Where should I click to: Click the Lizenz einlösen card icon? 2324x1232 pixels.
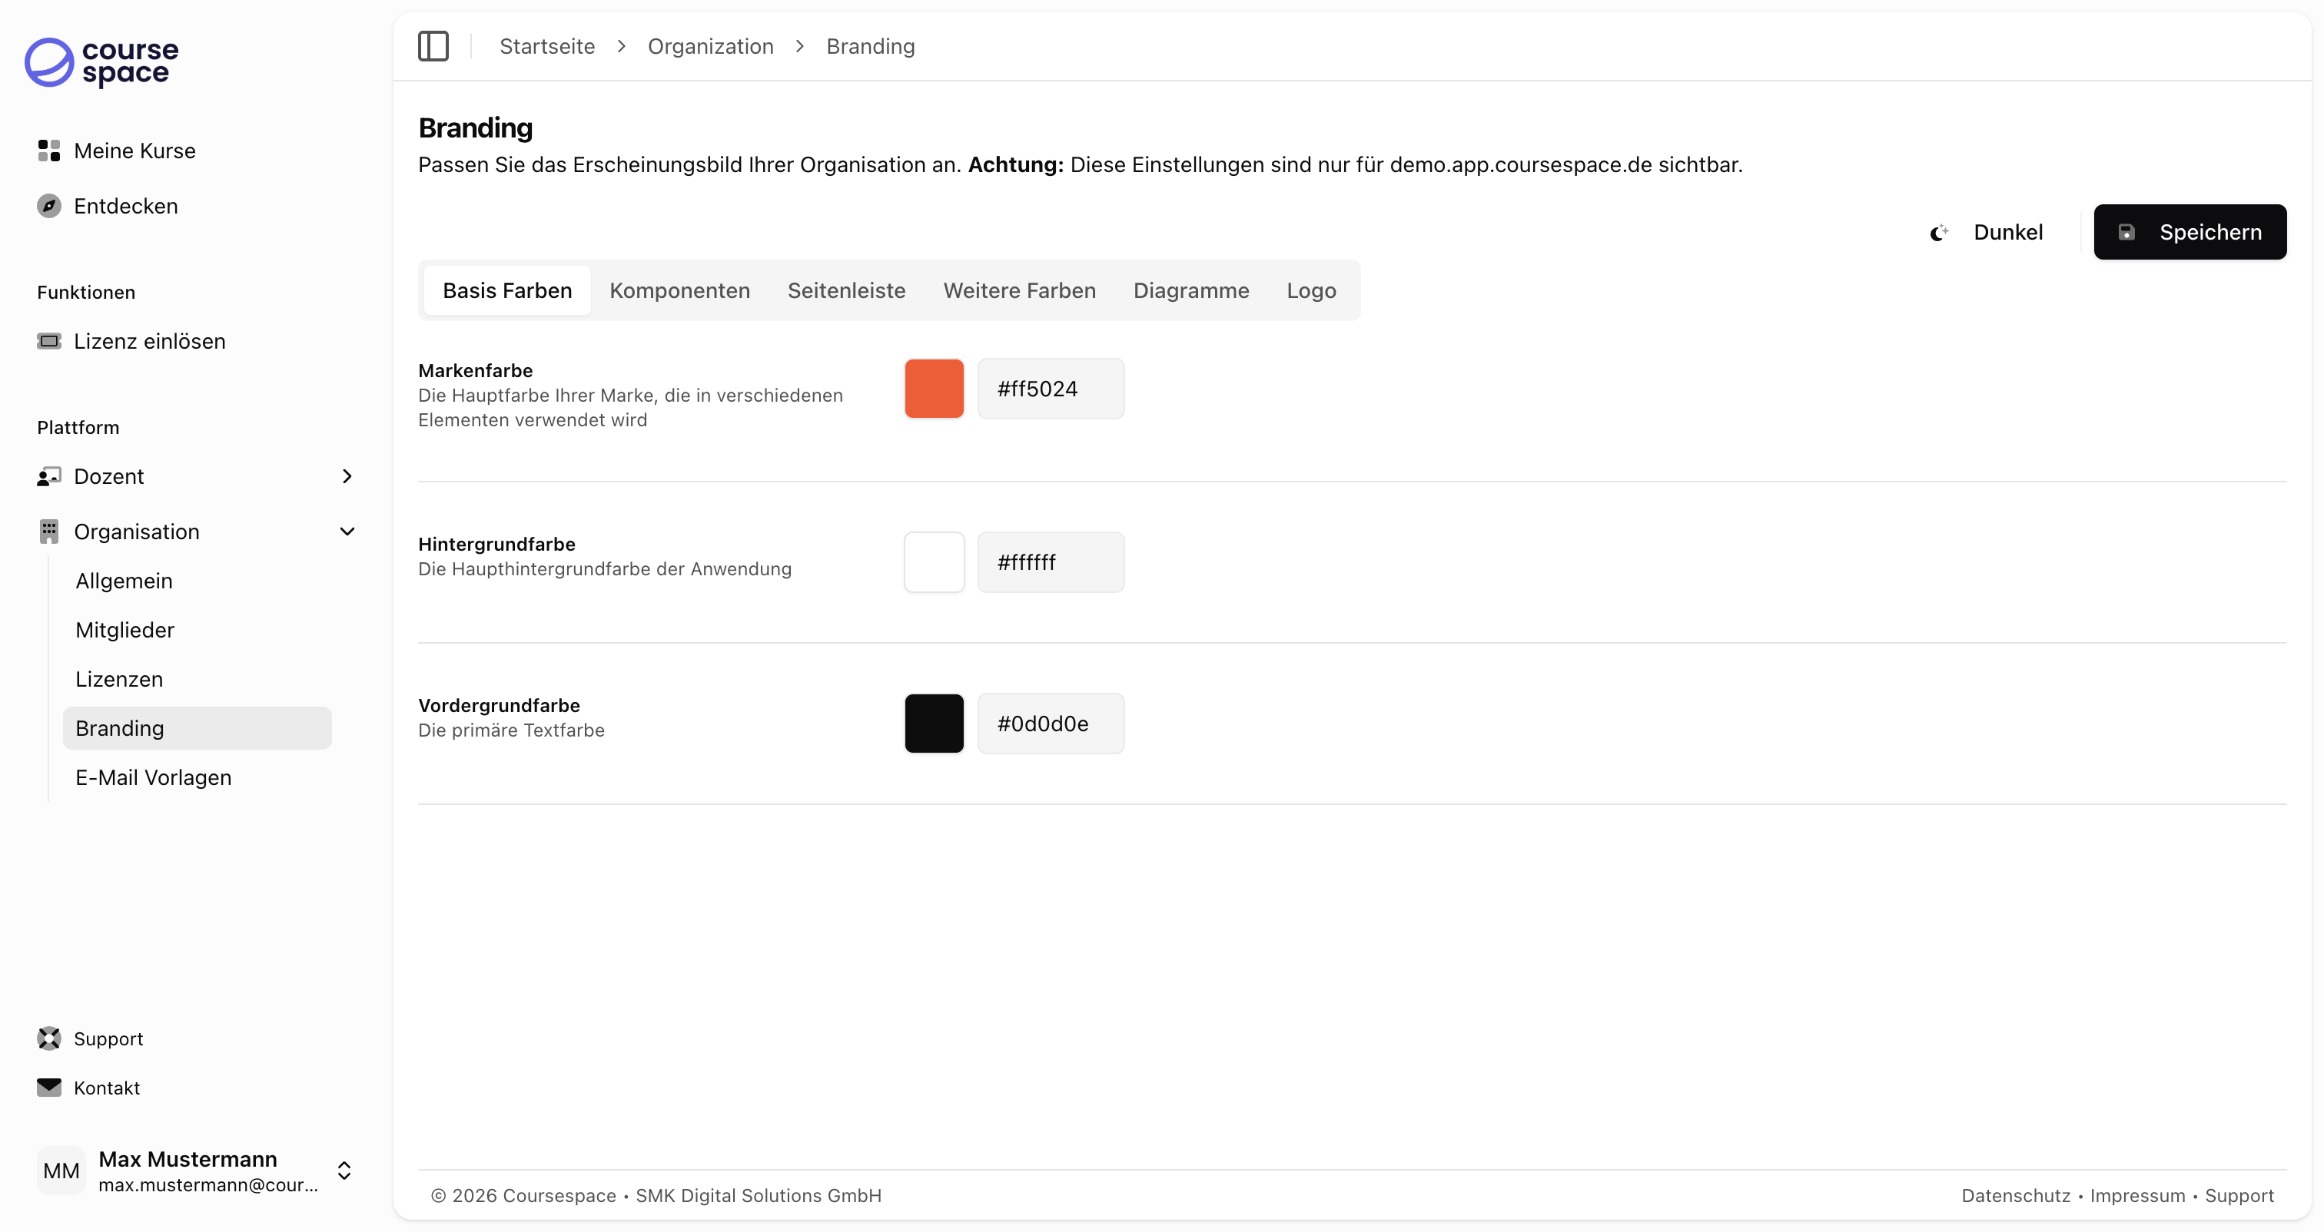[51, 341]
